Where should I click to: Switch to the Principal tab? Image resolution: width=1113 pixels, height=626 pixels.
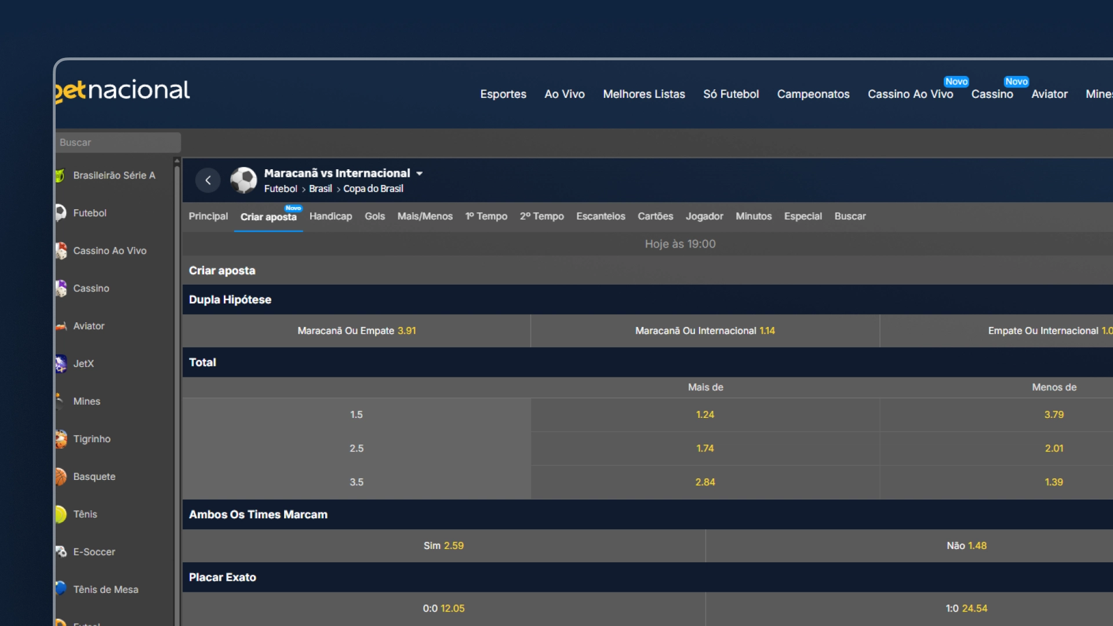[x=208, y=216]
